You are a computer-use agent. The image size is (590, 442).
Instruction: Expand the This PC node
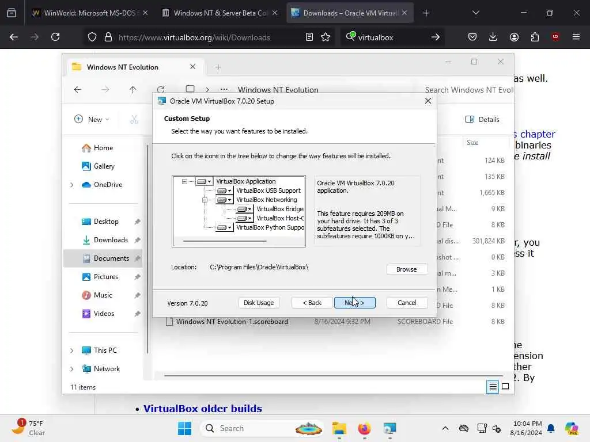point(72,350)
